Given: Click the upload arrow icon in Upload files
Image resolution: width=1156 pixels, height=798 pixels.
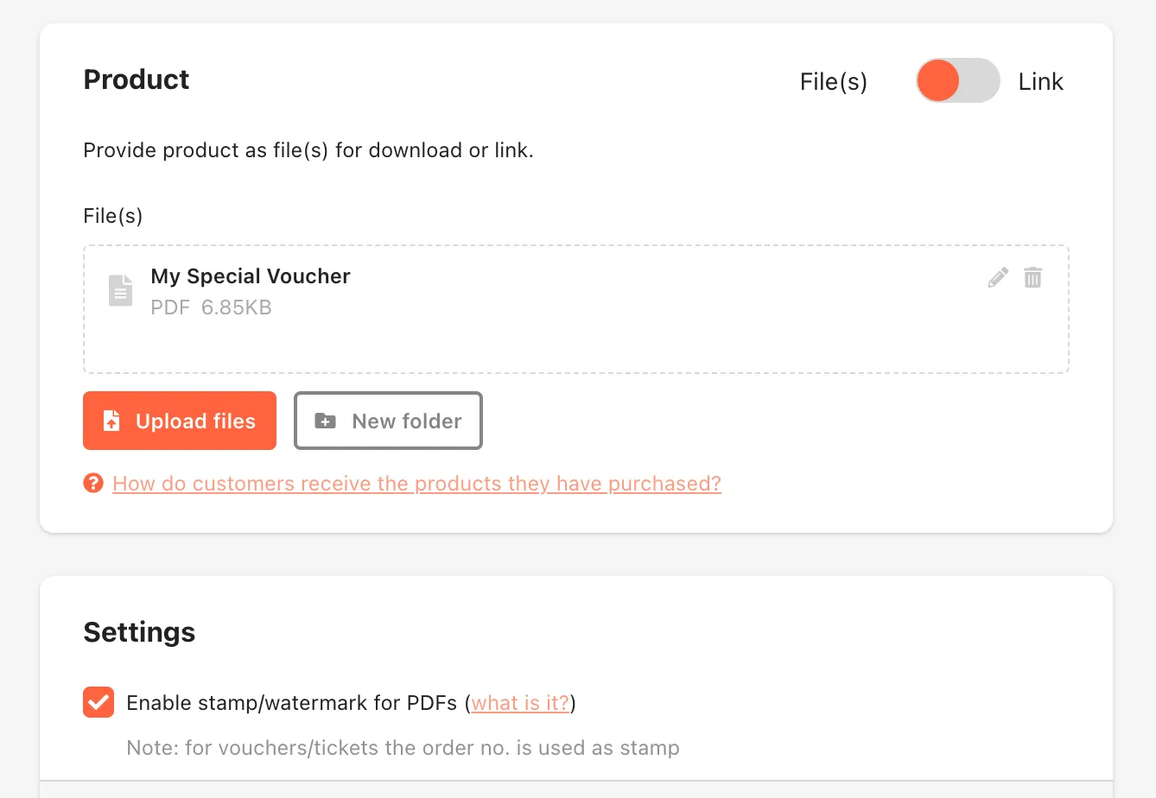Looking at the screenshot, I should pos(111,421).
